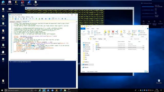Click Select none in Explorer ribbon

[142, 33]
